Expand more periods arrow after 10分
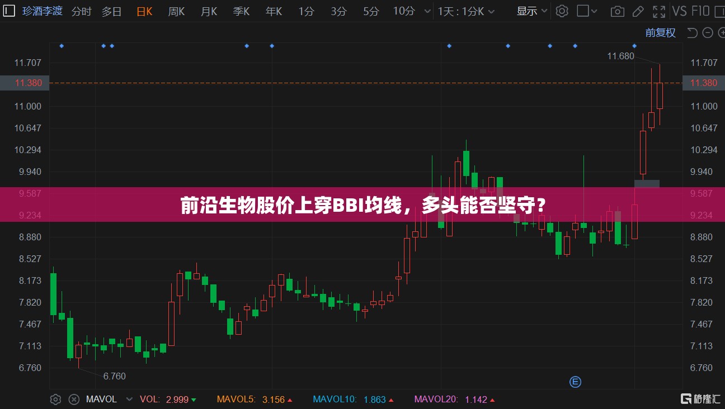 point(428,11)
